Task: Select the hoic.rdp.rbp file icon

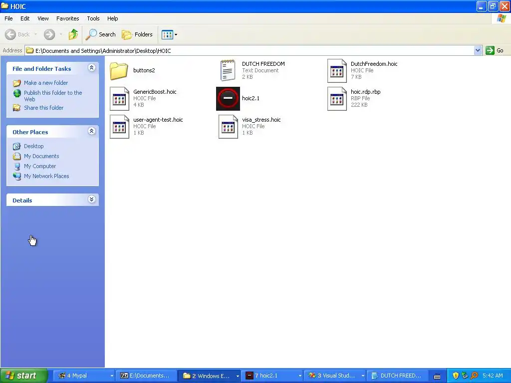Action: point(337,99)
